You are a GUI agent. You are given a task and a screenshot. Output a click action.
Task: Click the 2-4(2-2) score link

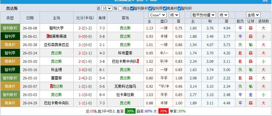pyautogui.click(x=85, y=78)
